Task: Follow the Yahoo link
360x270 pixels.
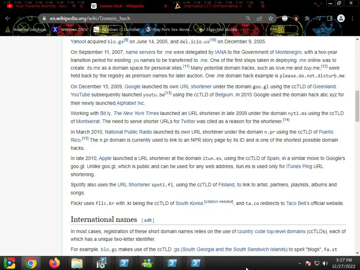Action: pos(78,41)
